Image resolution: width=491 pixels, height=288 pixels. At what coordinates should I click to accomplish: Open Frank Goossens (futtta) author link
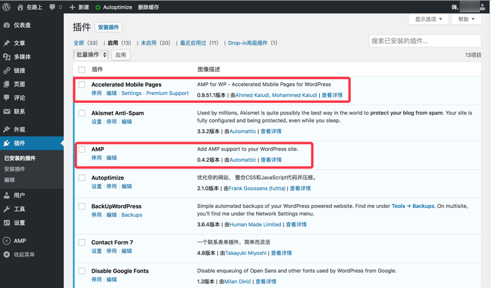257,188
